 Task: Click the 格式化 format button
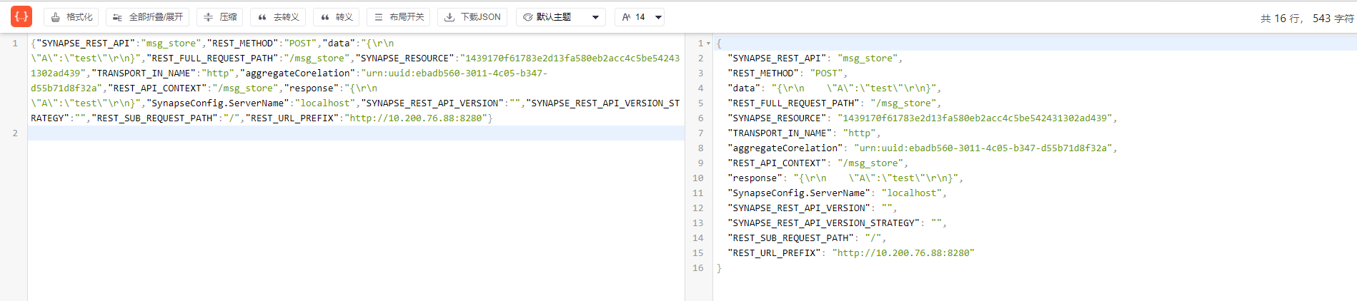coord(72,17)
